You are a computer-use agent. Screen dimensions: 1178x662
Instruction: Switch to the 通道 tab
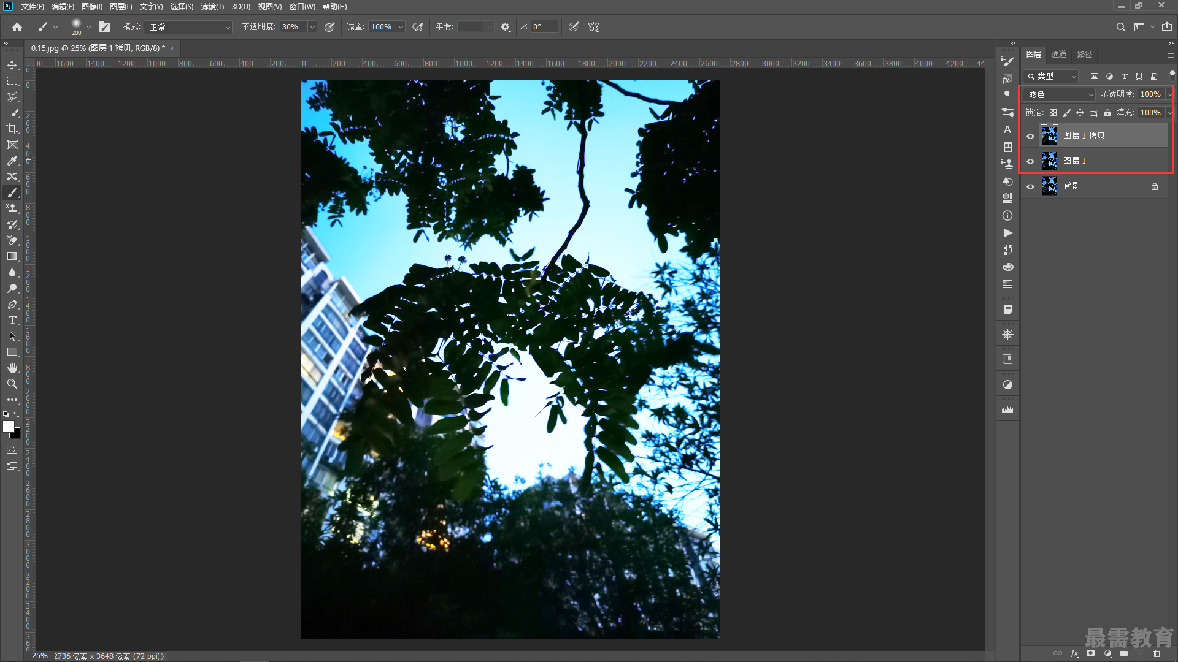pyautogui.click(x=1059, y=55)
